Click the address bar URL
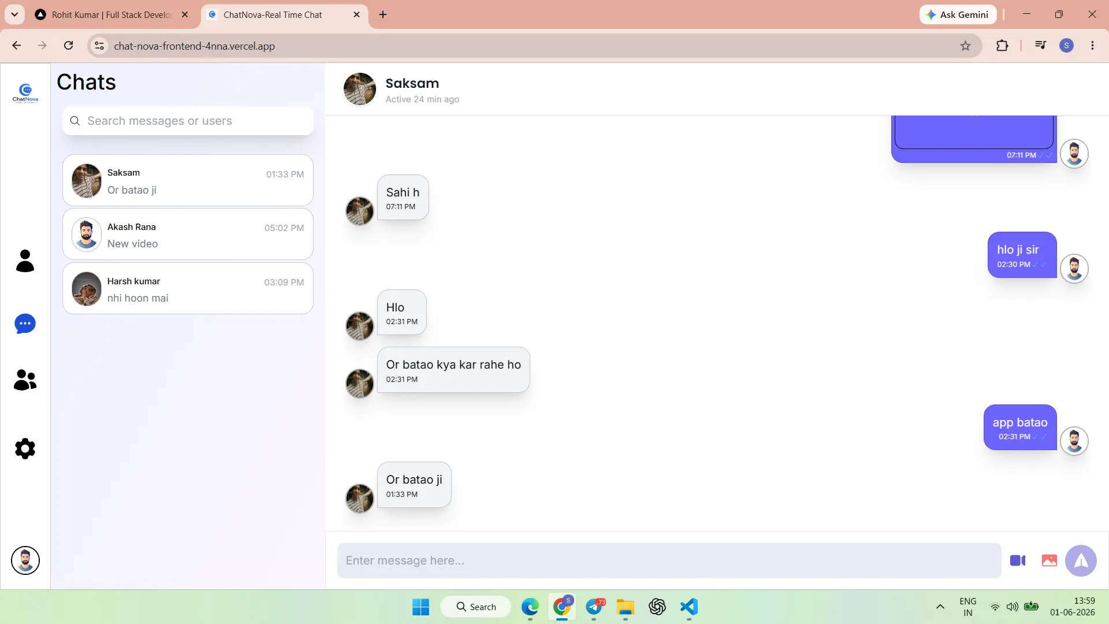1109x624 pixels. point(194,46)
